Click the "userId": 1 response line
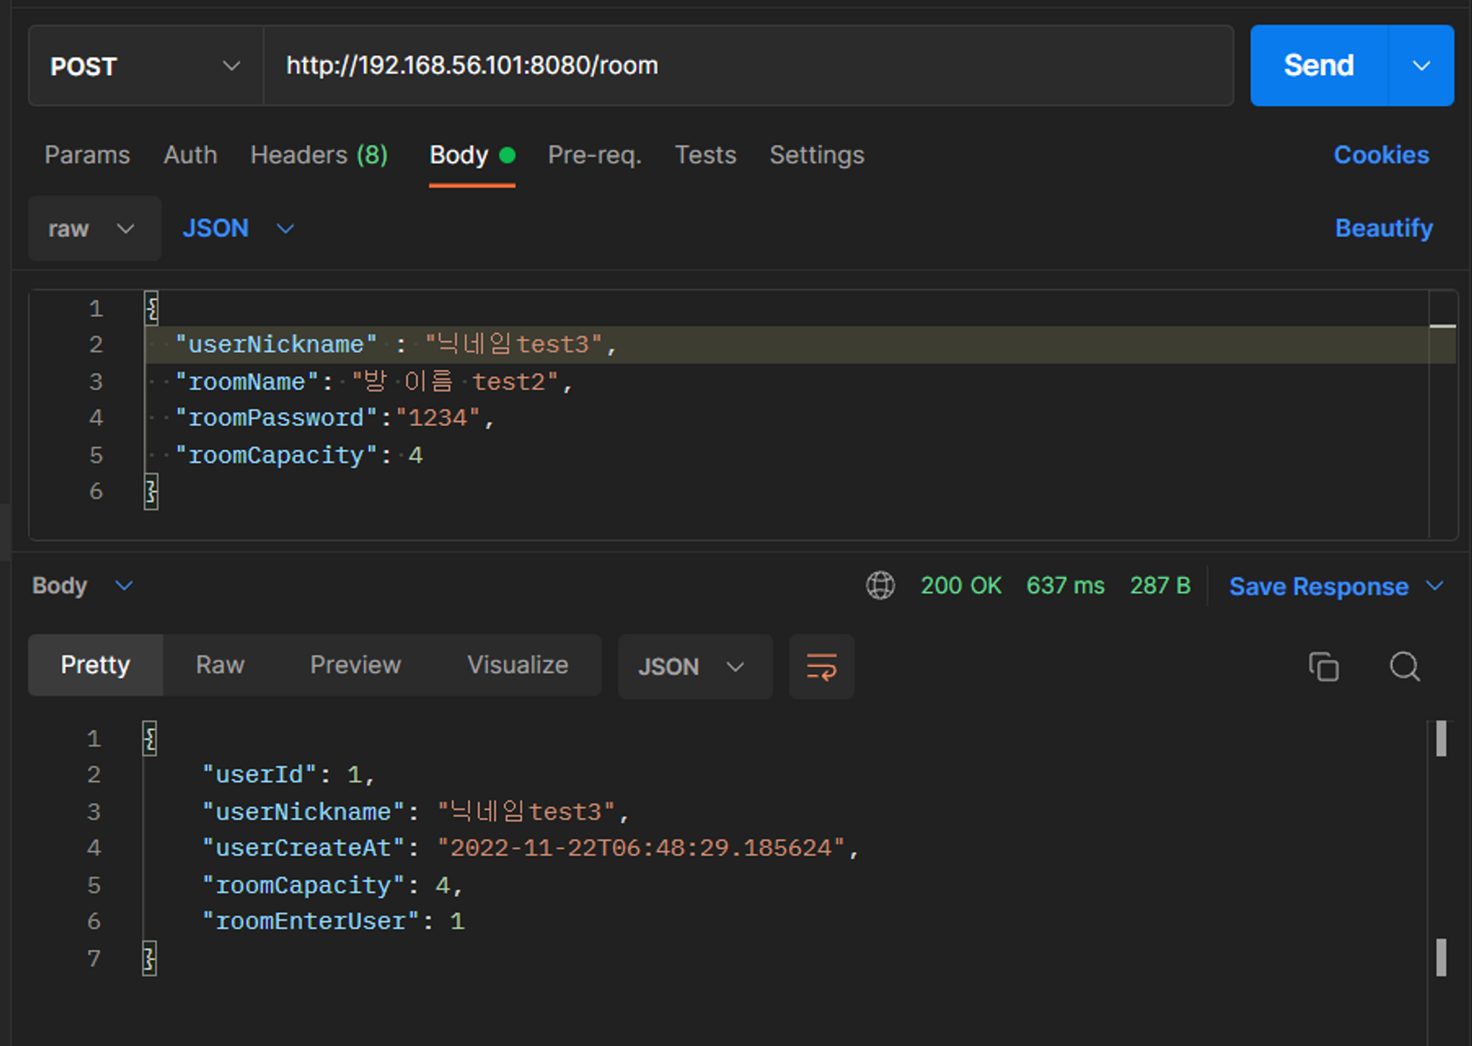This screenshot has height=1046, width=1472. click(289, 775)
